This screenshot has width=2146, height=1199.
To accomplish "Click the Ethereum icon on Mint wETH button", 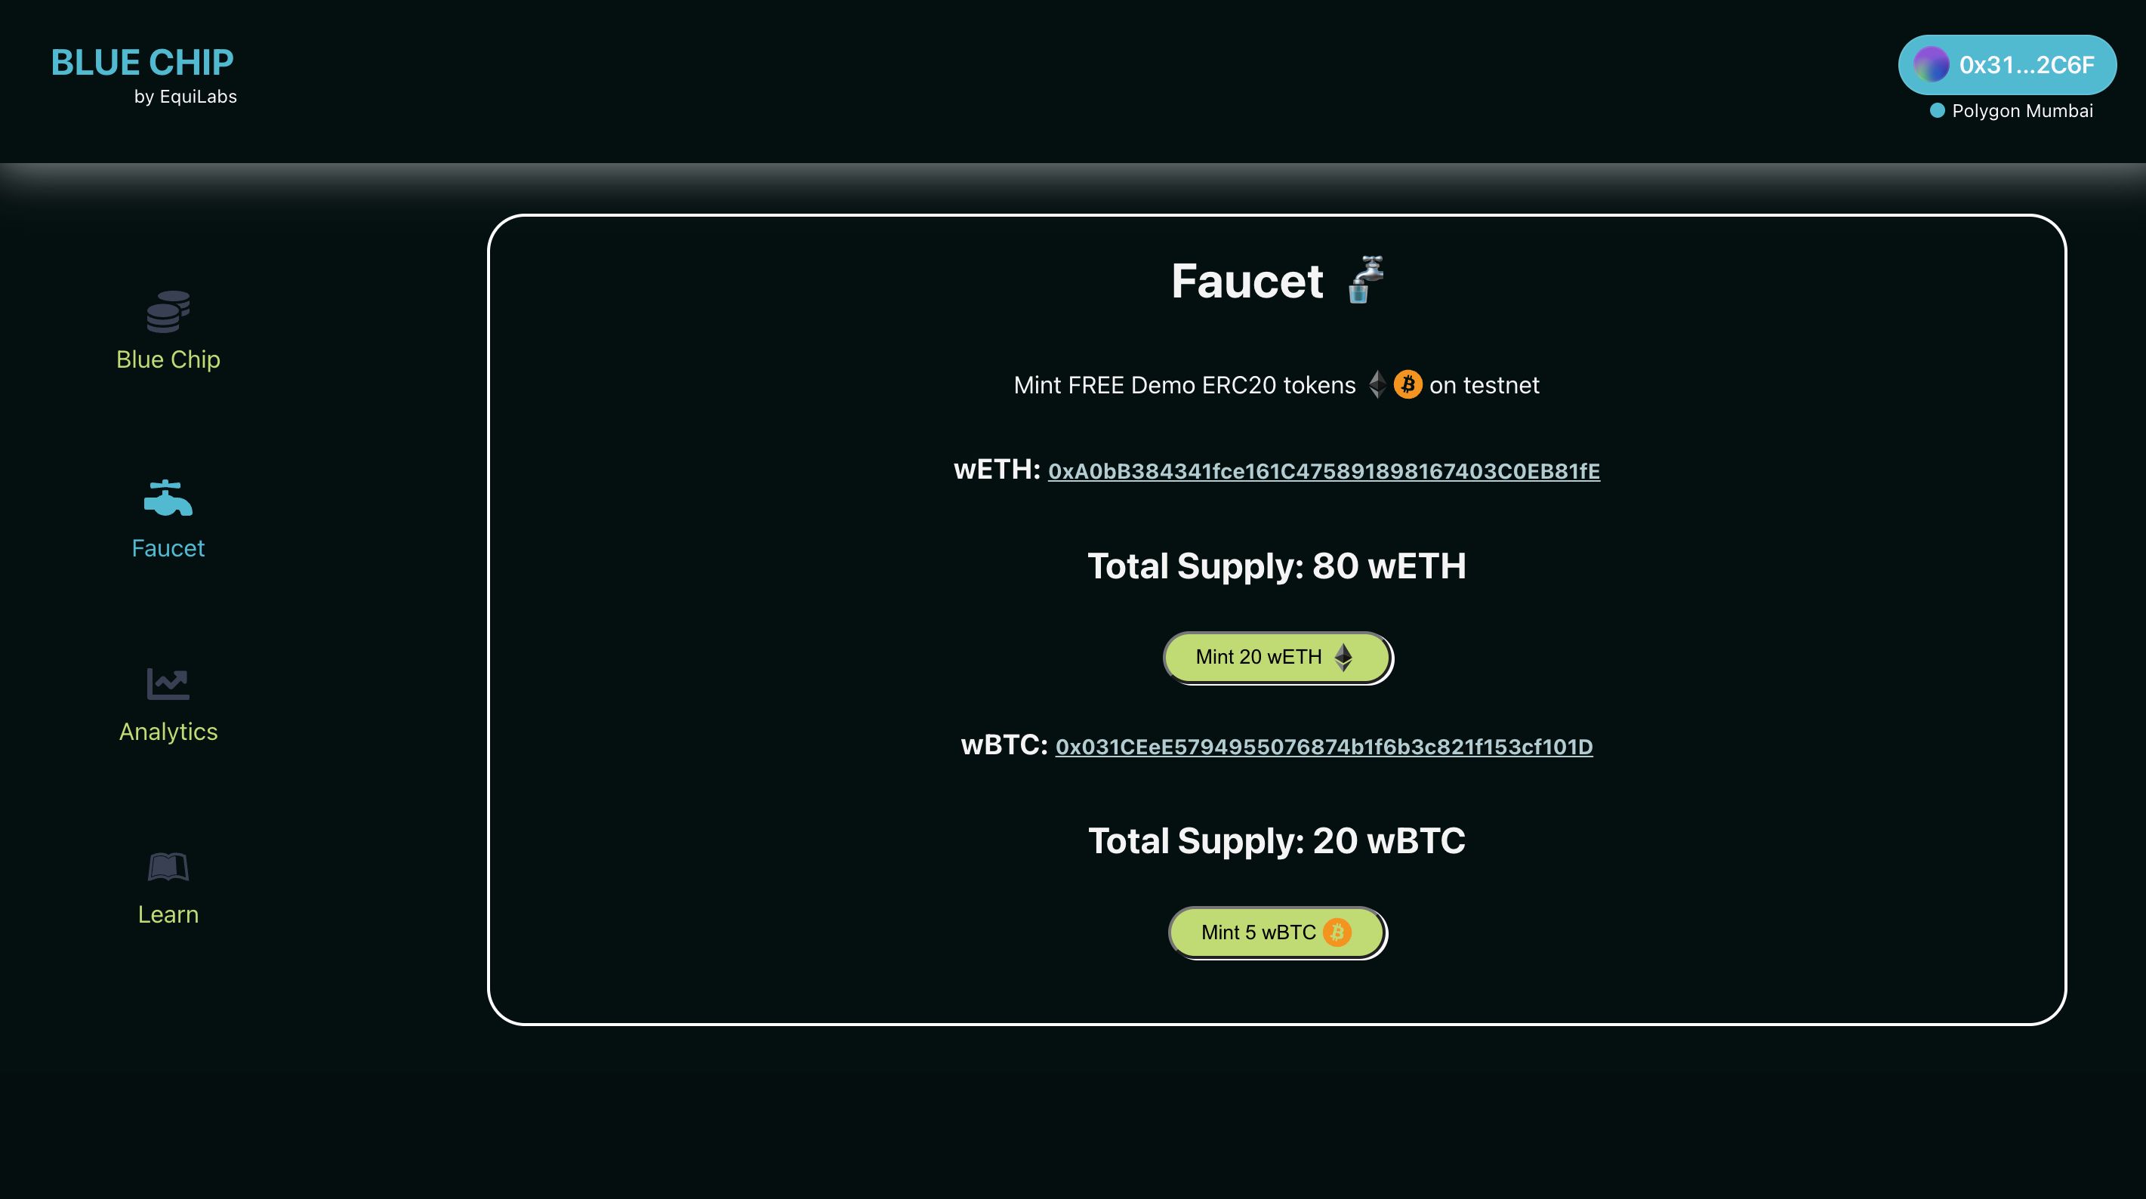I will coord(1343,655).
